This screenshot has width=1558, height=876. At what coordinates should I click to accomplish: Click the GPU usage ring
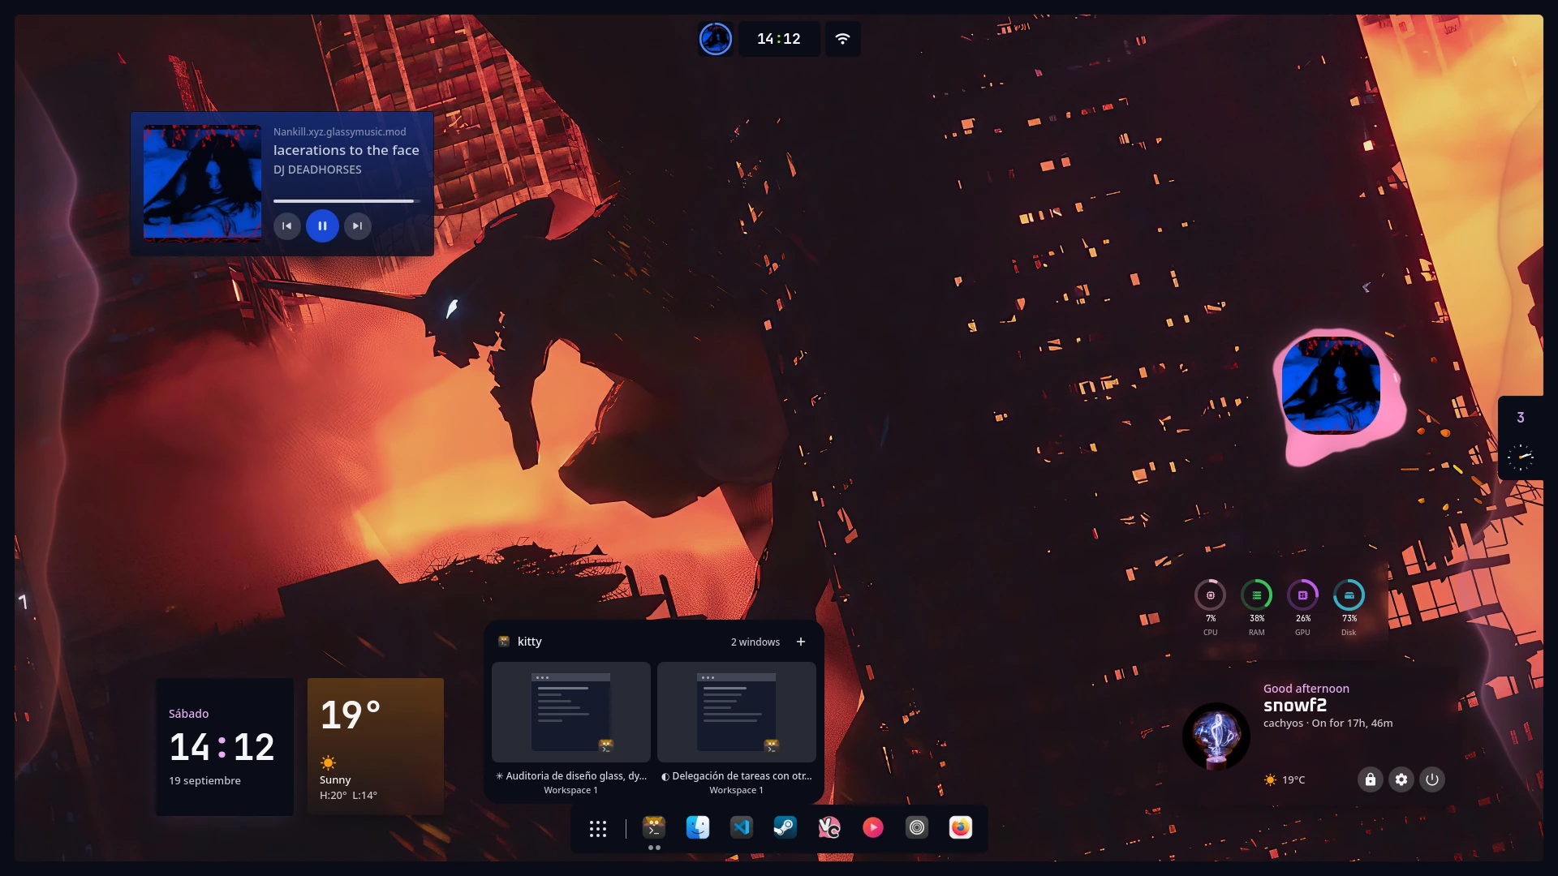click(x=1303, y=595)
